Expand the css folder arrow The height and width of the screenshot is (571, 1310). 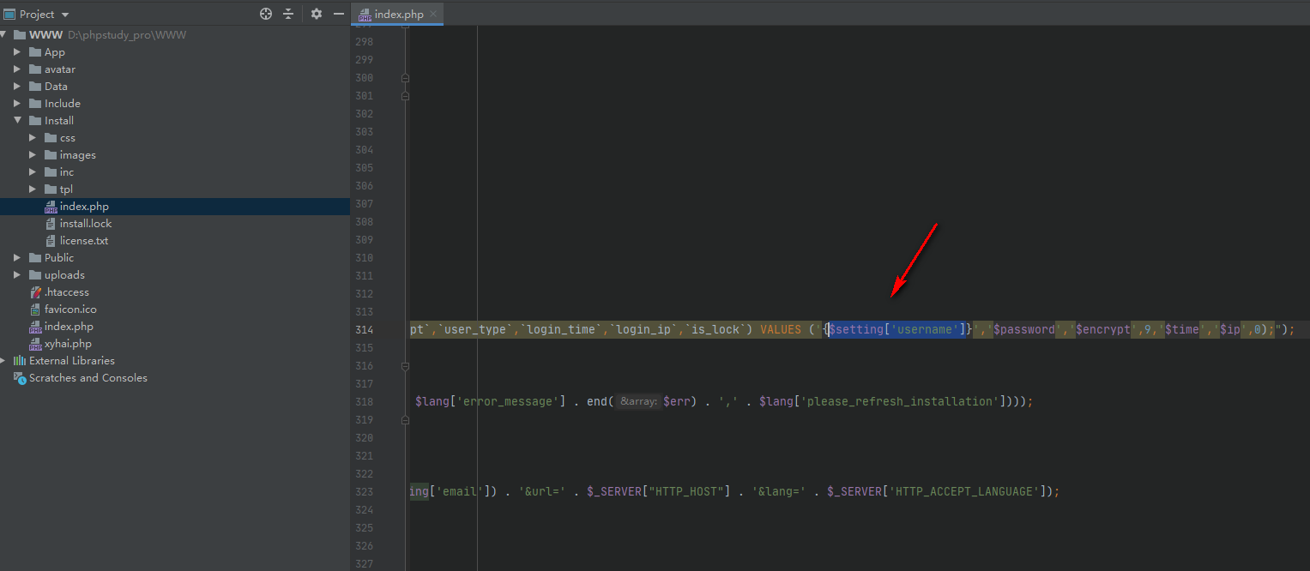[33, 138]
